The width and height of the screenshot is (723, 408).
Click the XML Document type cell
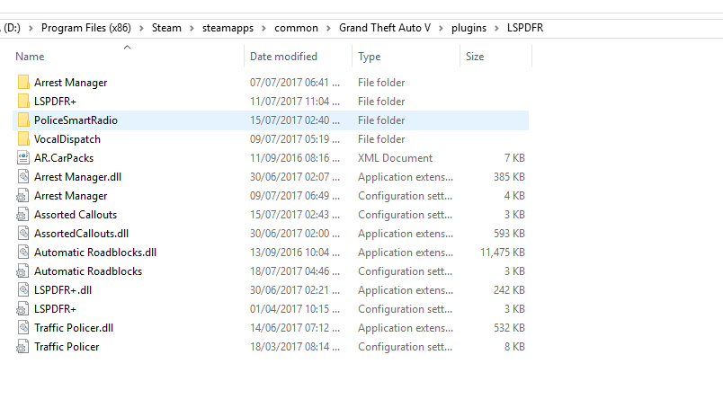[x=395, y=158]
